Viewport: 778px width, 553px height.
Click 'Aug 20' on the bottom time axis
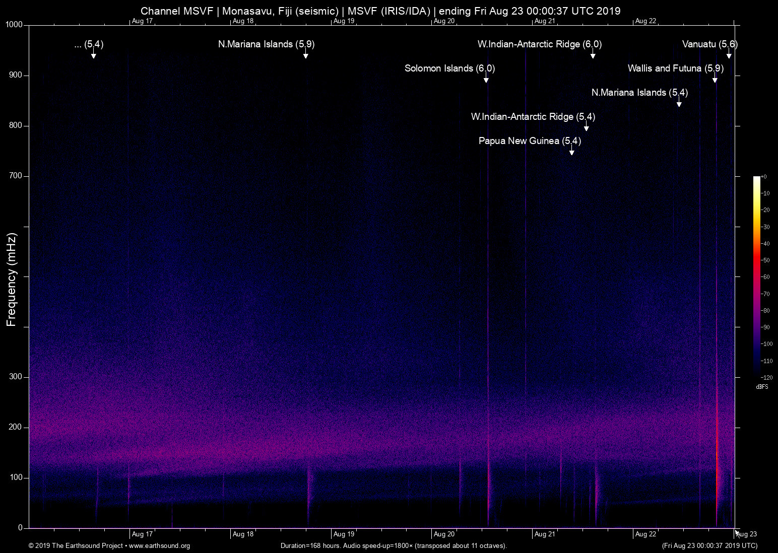[x=444, y=534]
